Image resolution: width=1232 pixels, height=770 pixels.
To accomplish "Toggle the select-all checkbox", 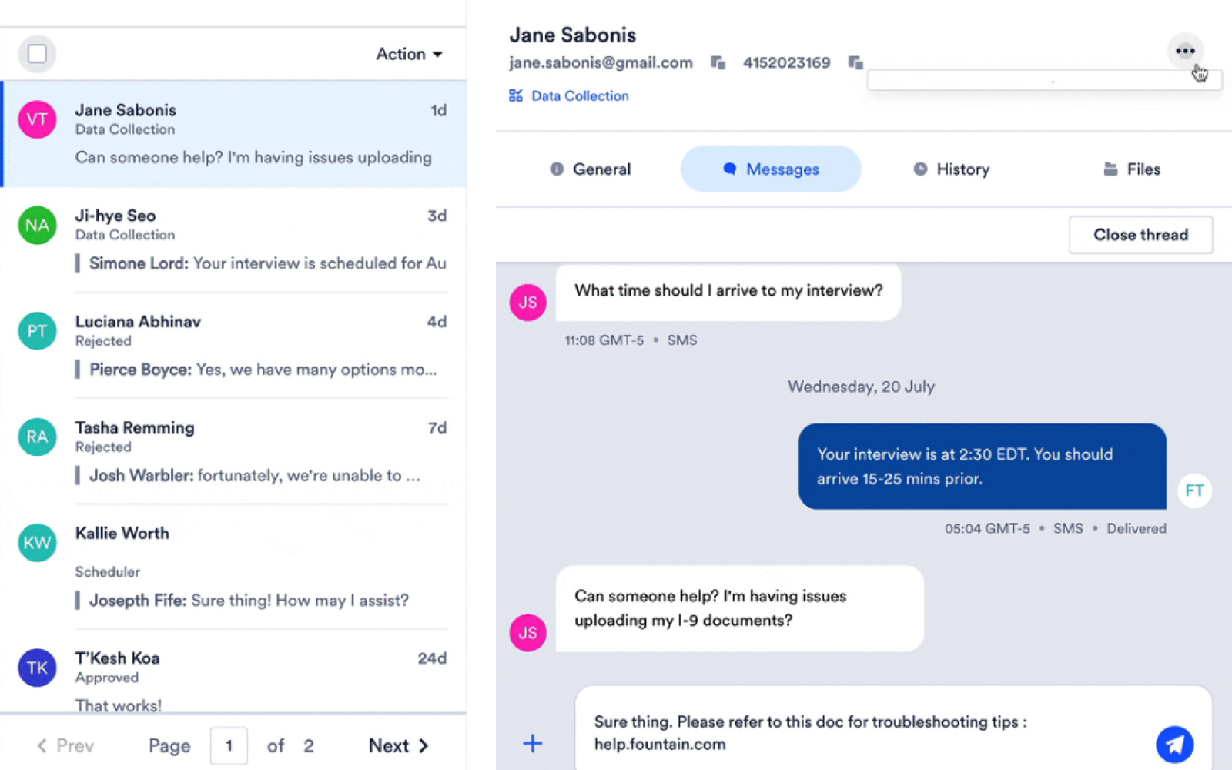I will pyautogui.click(x=37, y=54).
